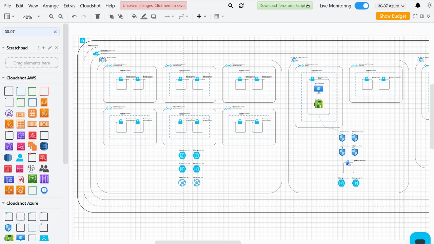Click the shapes panel vertical scrollbar
Screen dimensions: 434x244
[x=65, y=94]
